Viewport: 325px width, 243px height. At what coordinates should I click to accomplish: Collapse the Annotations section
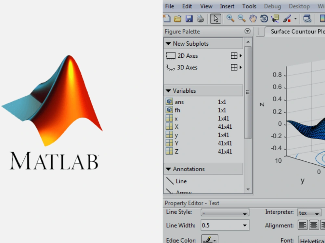[x=168, y=169]
